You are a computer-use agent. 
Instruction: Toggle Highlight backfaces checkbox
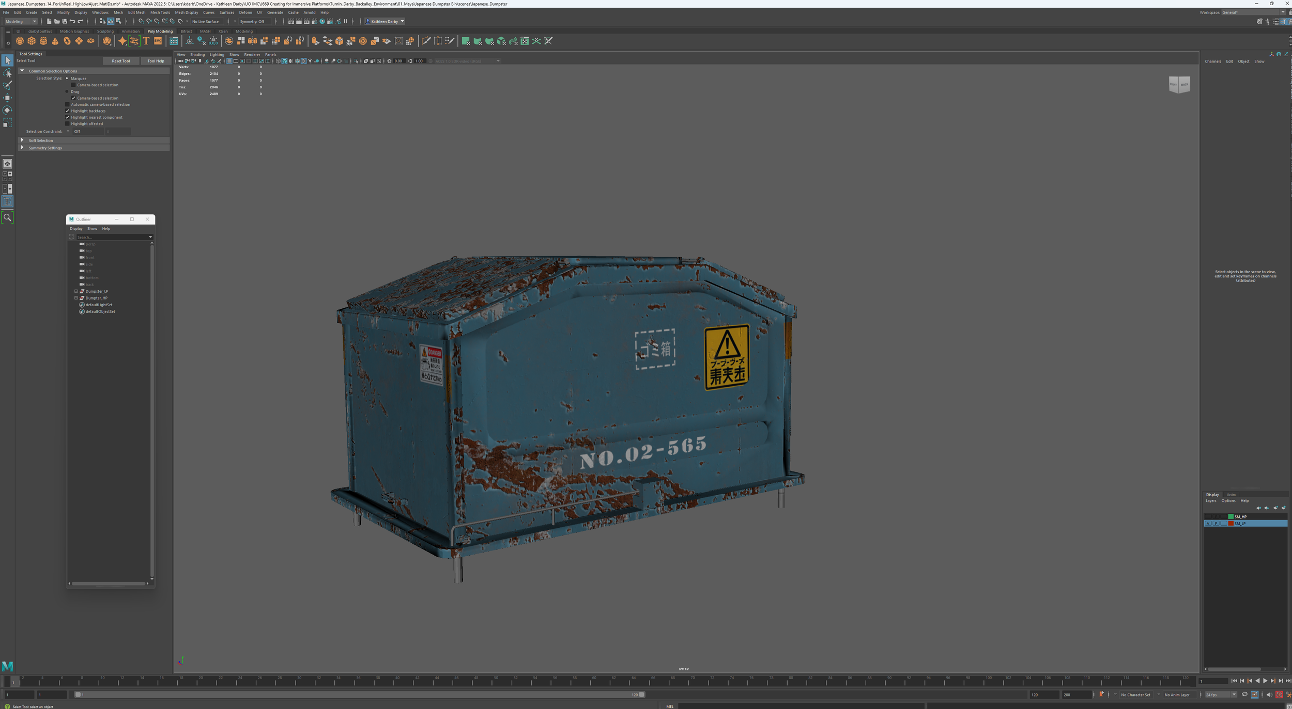(67, 111)
